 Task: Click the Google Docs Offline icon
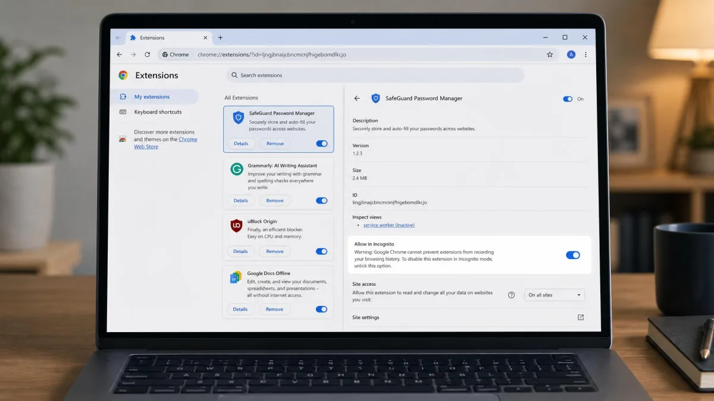[x=236, y=277]
